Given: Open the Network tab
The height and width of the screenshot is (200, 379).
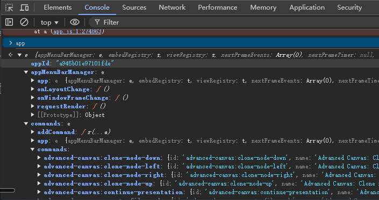Looking at the screenshot, I should tap(172, 8).
